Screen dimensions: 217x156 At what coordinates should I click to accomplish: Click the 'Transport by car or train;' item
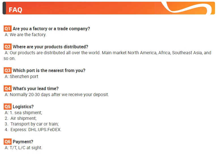[35, 124]
